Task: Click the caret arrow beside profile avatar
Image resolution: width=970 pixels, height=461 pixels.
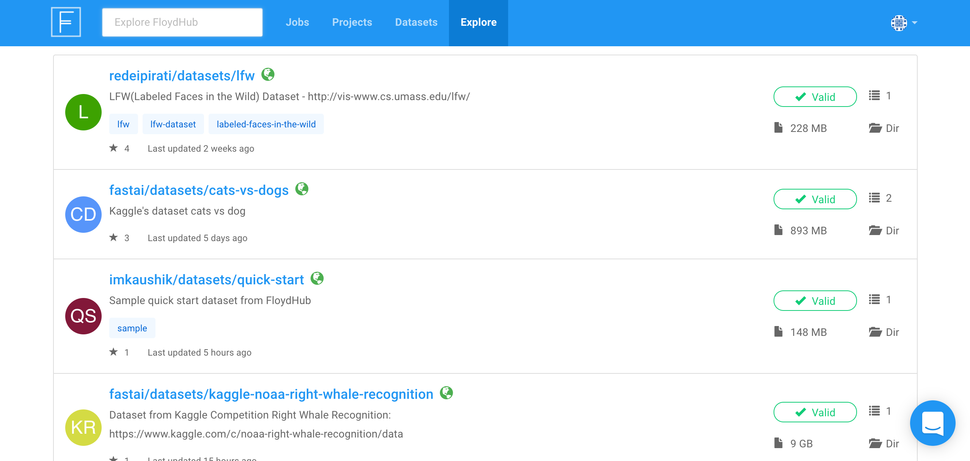Action: [915, 23]
